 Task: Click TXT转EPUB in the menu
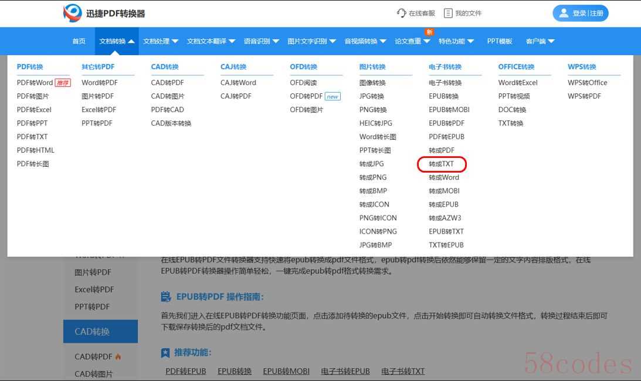(446, 245)
